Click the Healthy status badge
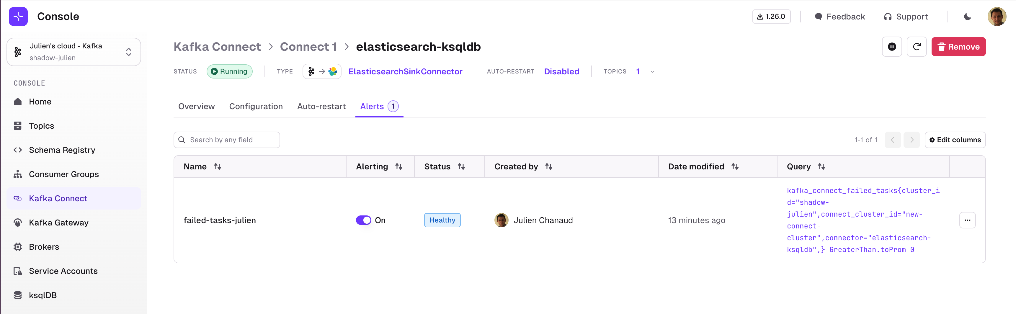Viewport: 1016px width, 314px height. [442, 220]
